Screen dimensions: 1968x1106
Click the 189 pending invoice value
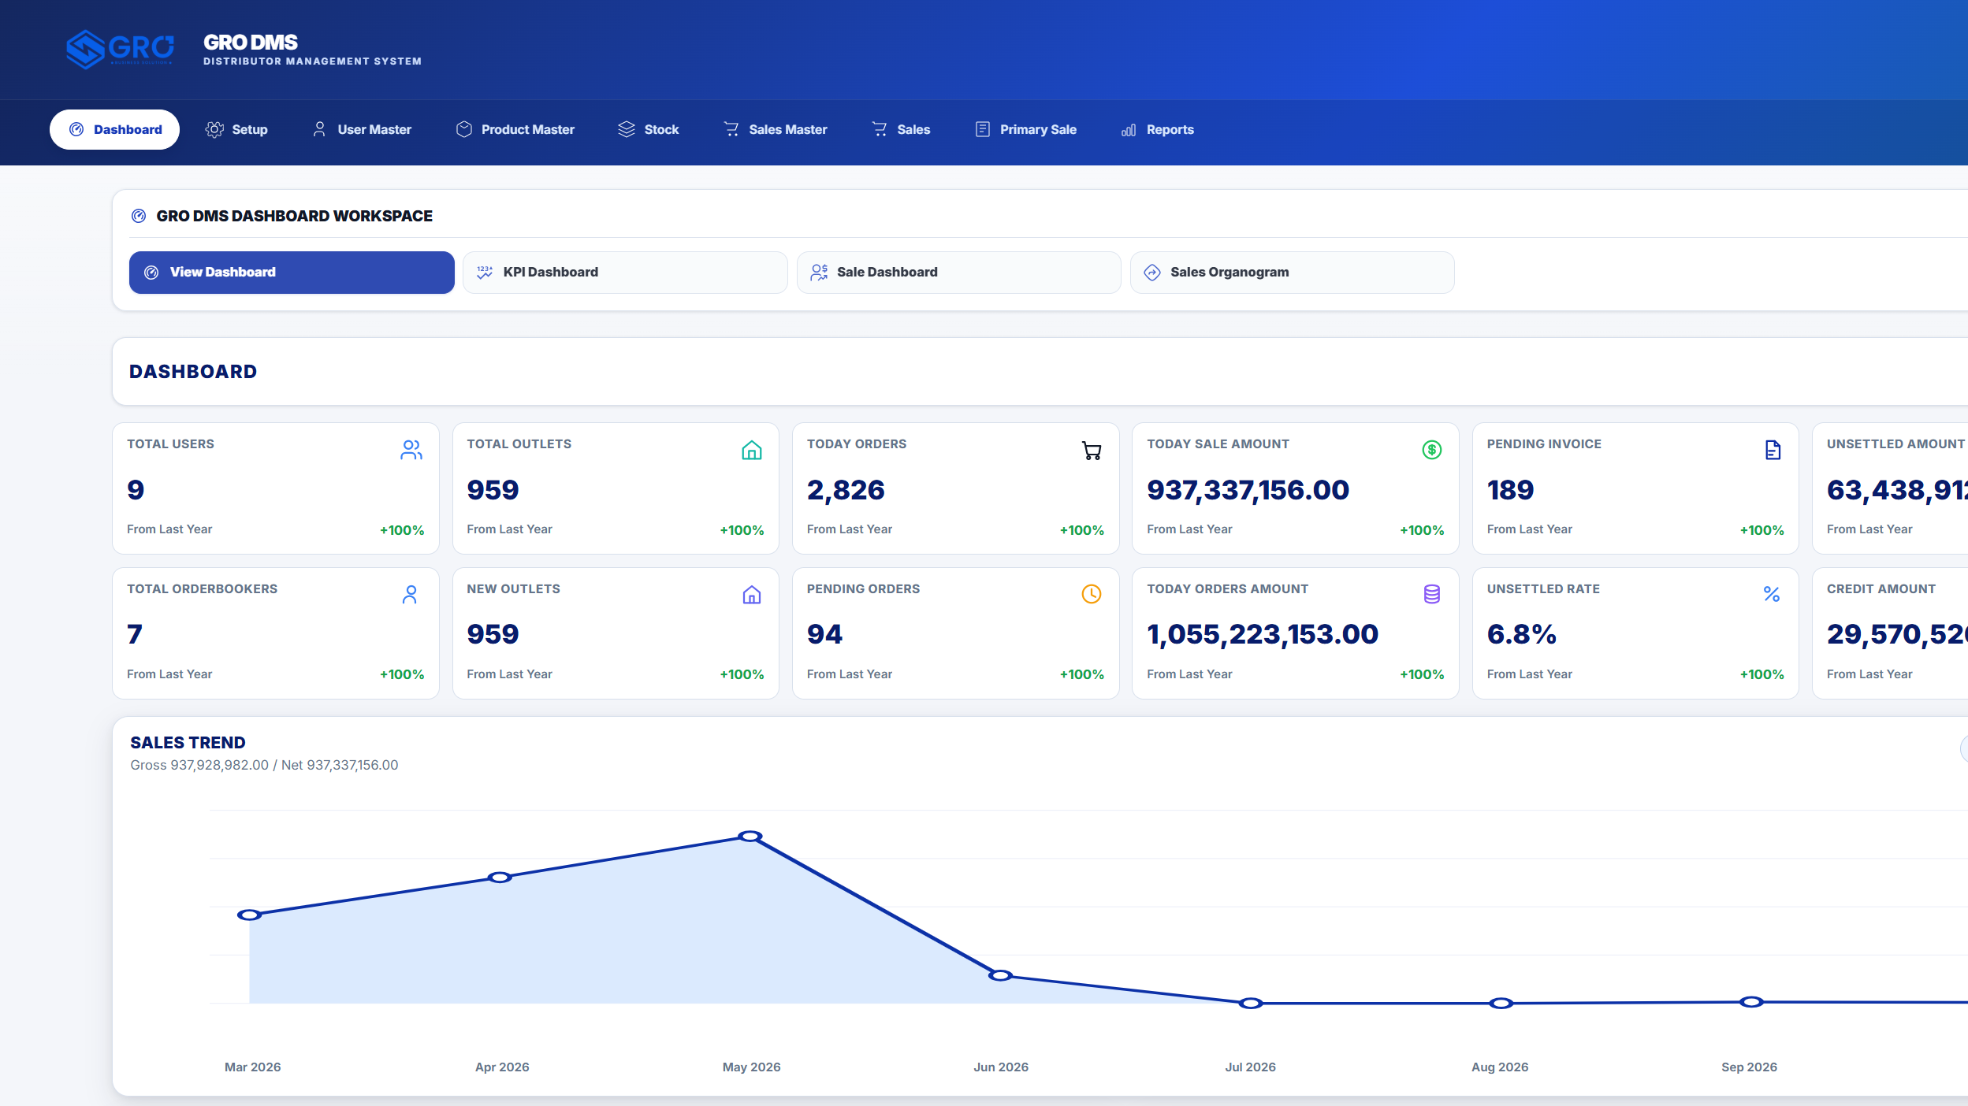pyautogui.click(x=1510, y=490)
